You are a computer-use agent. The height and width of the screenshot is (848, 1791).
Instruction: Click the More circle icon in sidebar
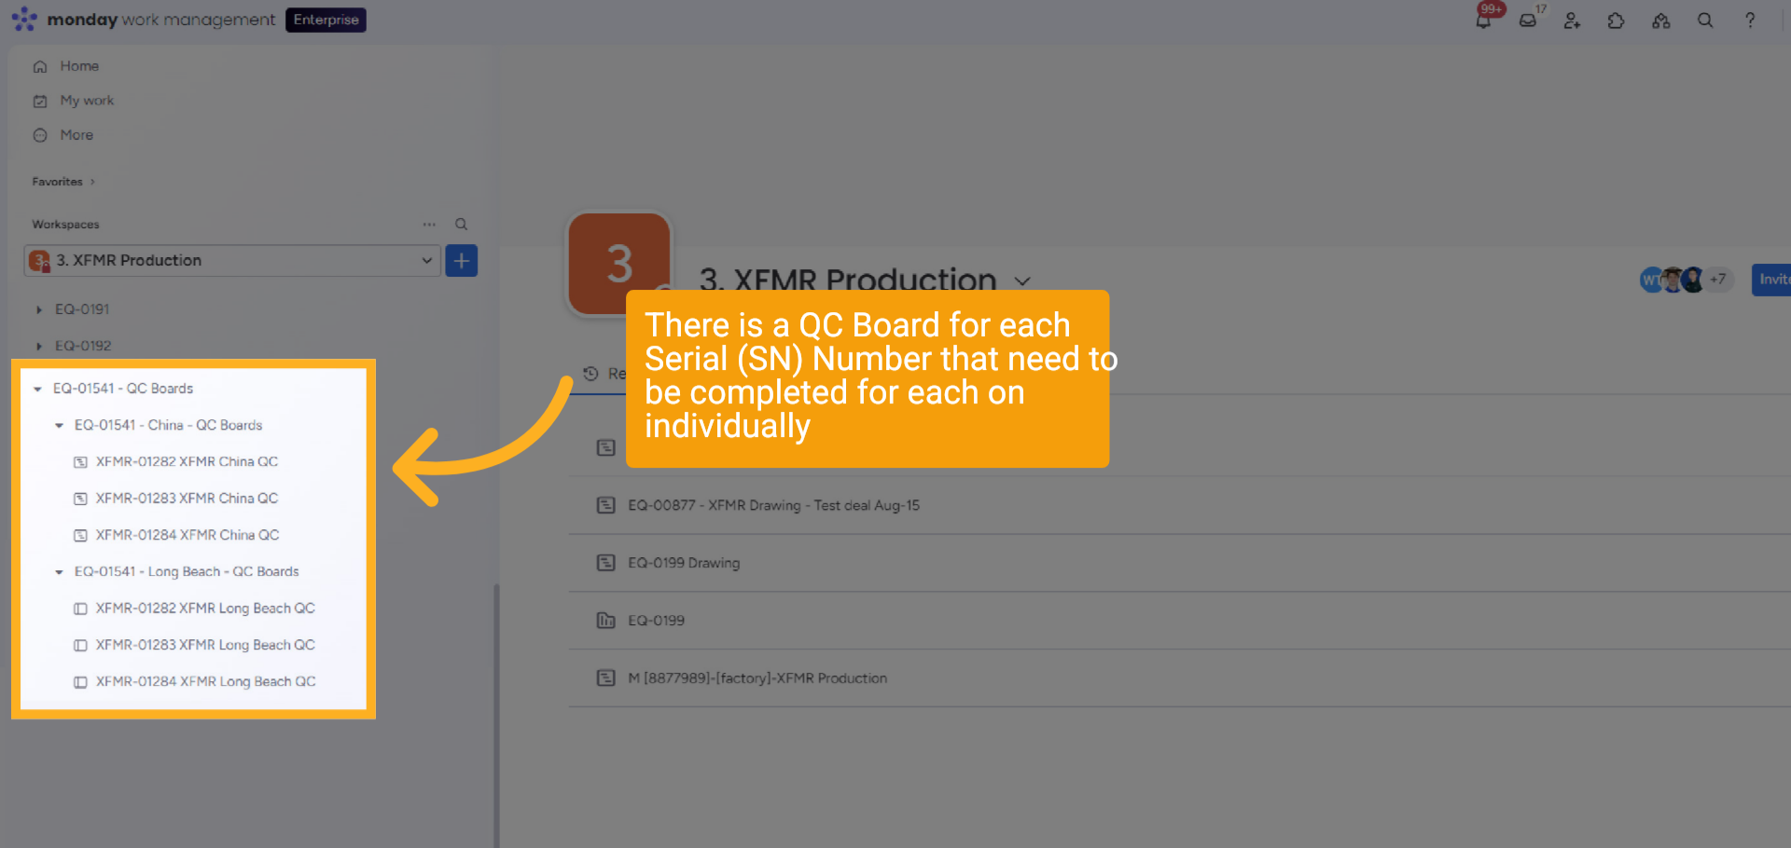40,136
